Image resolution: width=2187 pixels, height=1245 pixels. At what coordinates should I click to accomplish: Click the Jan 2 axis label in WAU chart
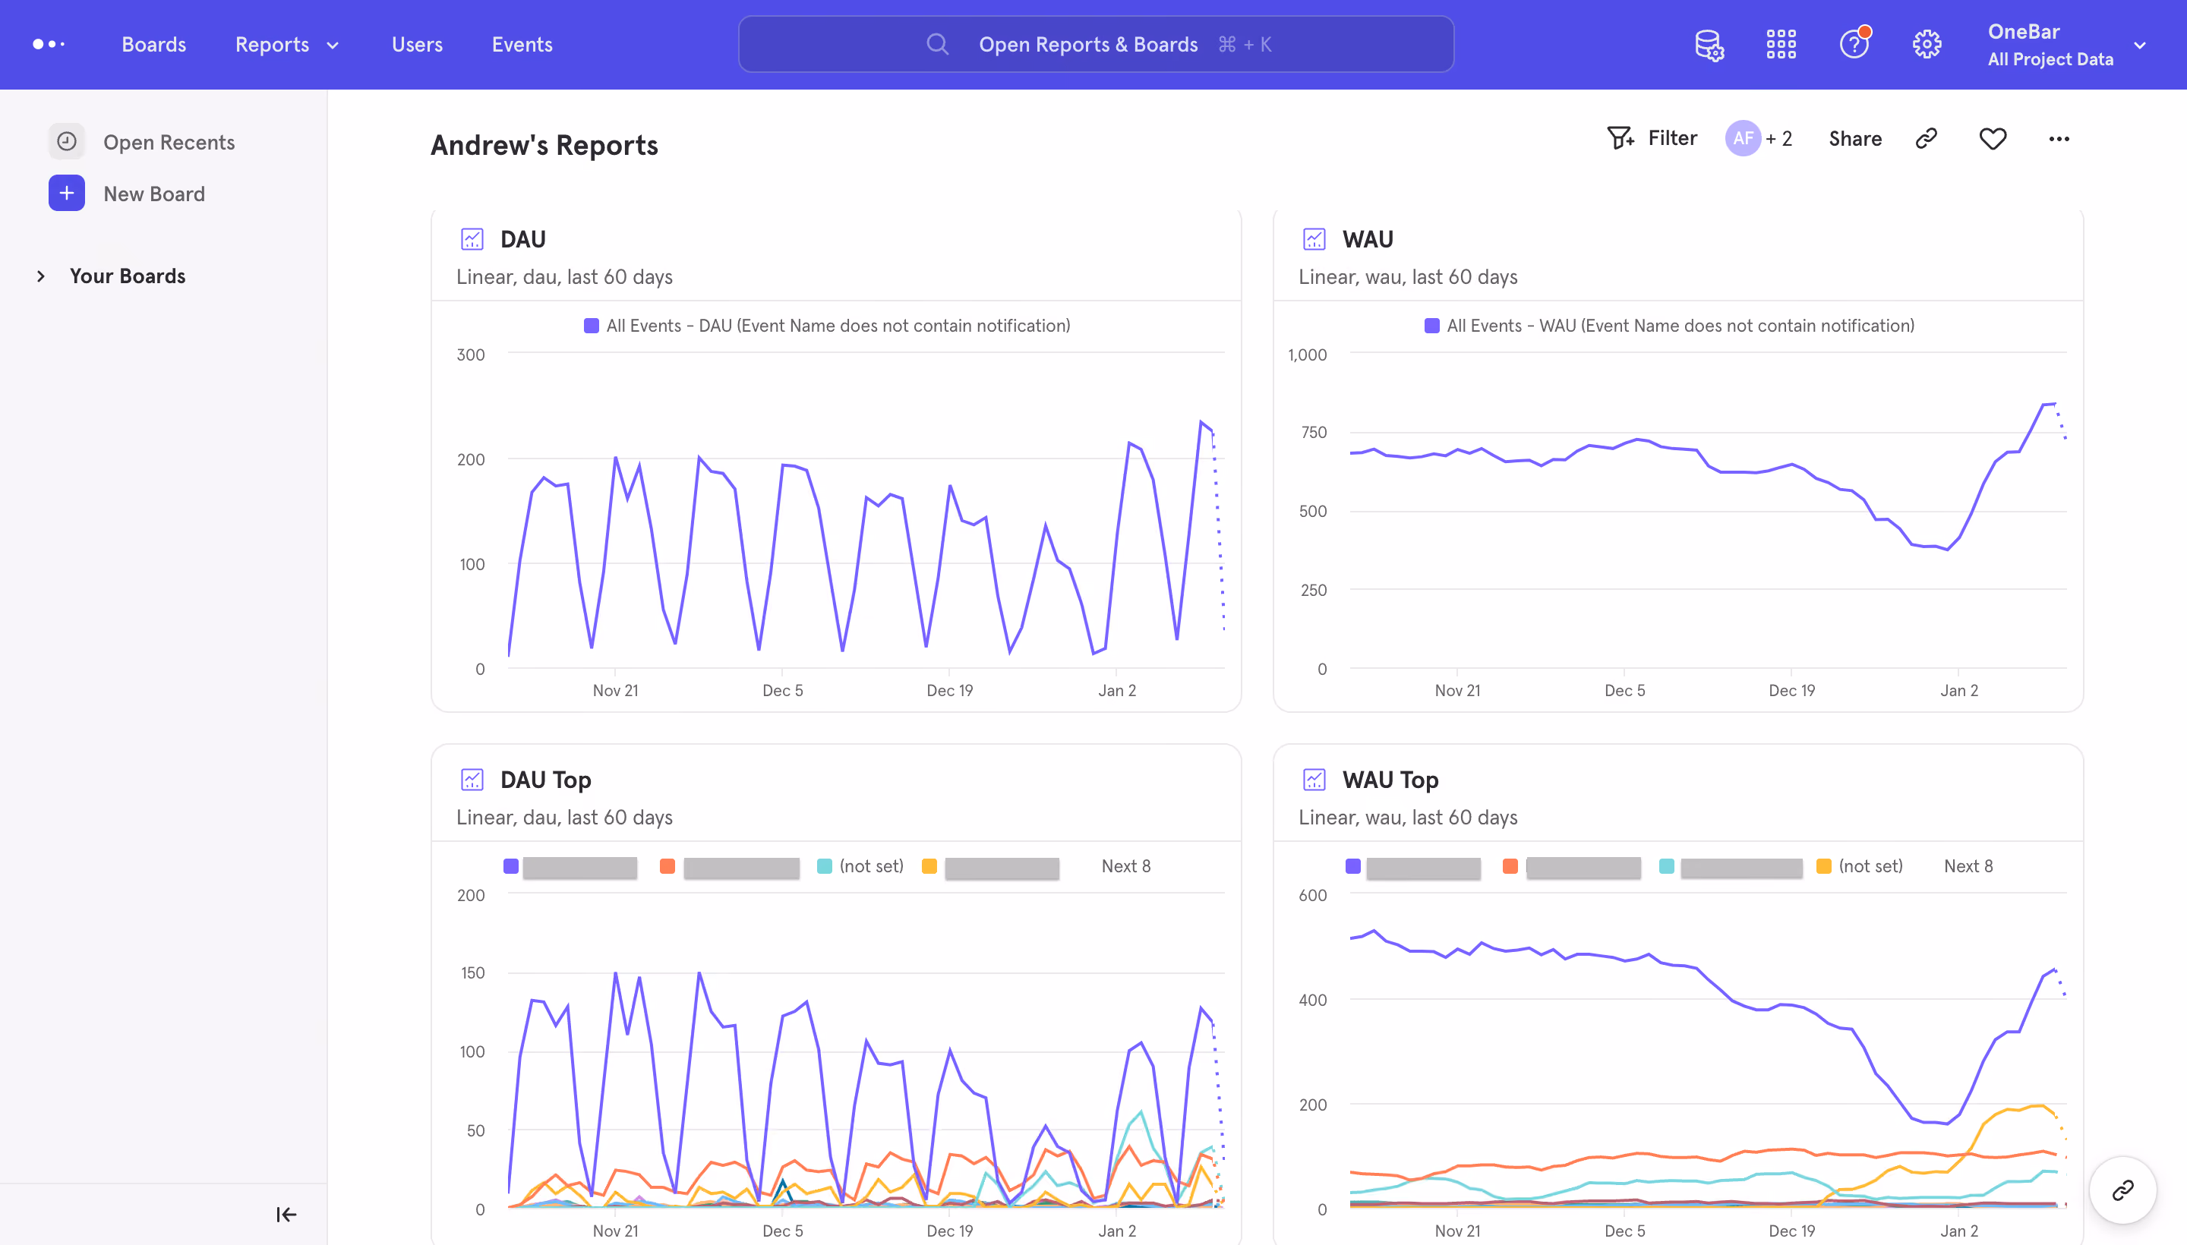point(1958,690)
